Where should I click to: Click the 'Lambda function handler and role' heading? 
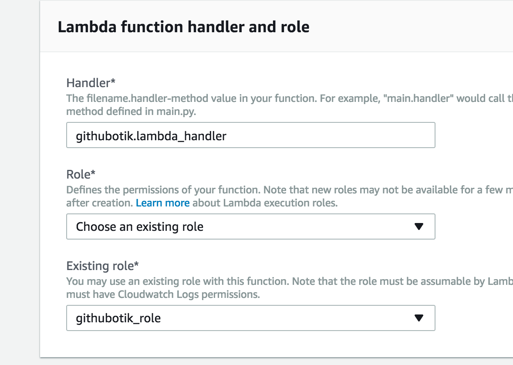click(183, 27)
